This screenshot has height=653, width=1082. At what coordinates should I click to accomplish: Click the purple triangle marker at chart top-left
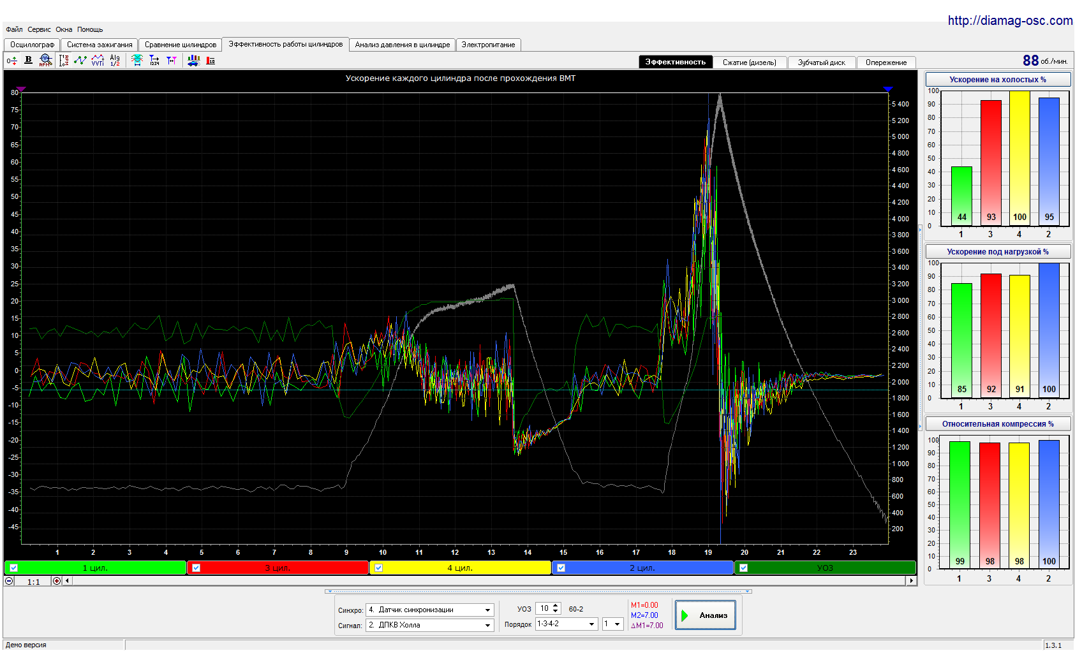coord(21,89)
